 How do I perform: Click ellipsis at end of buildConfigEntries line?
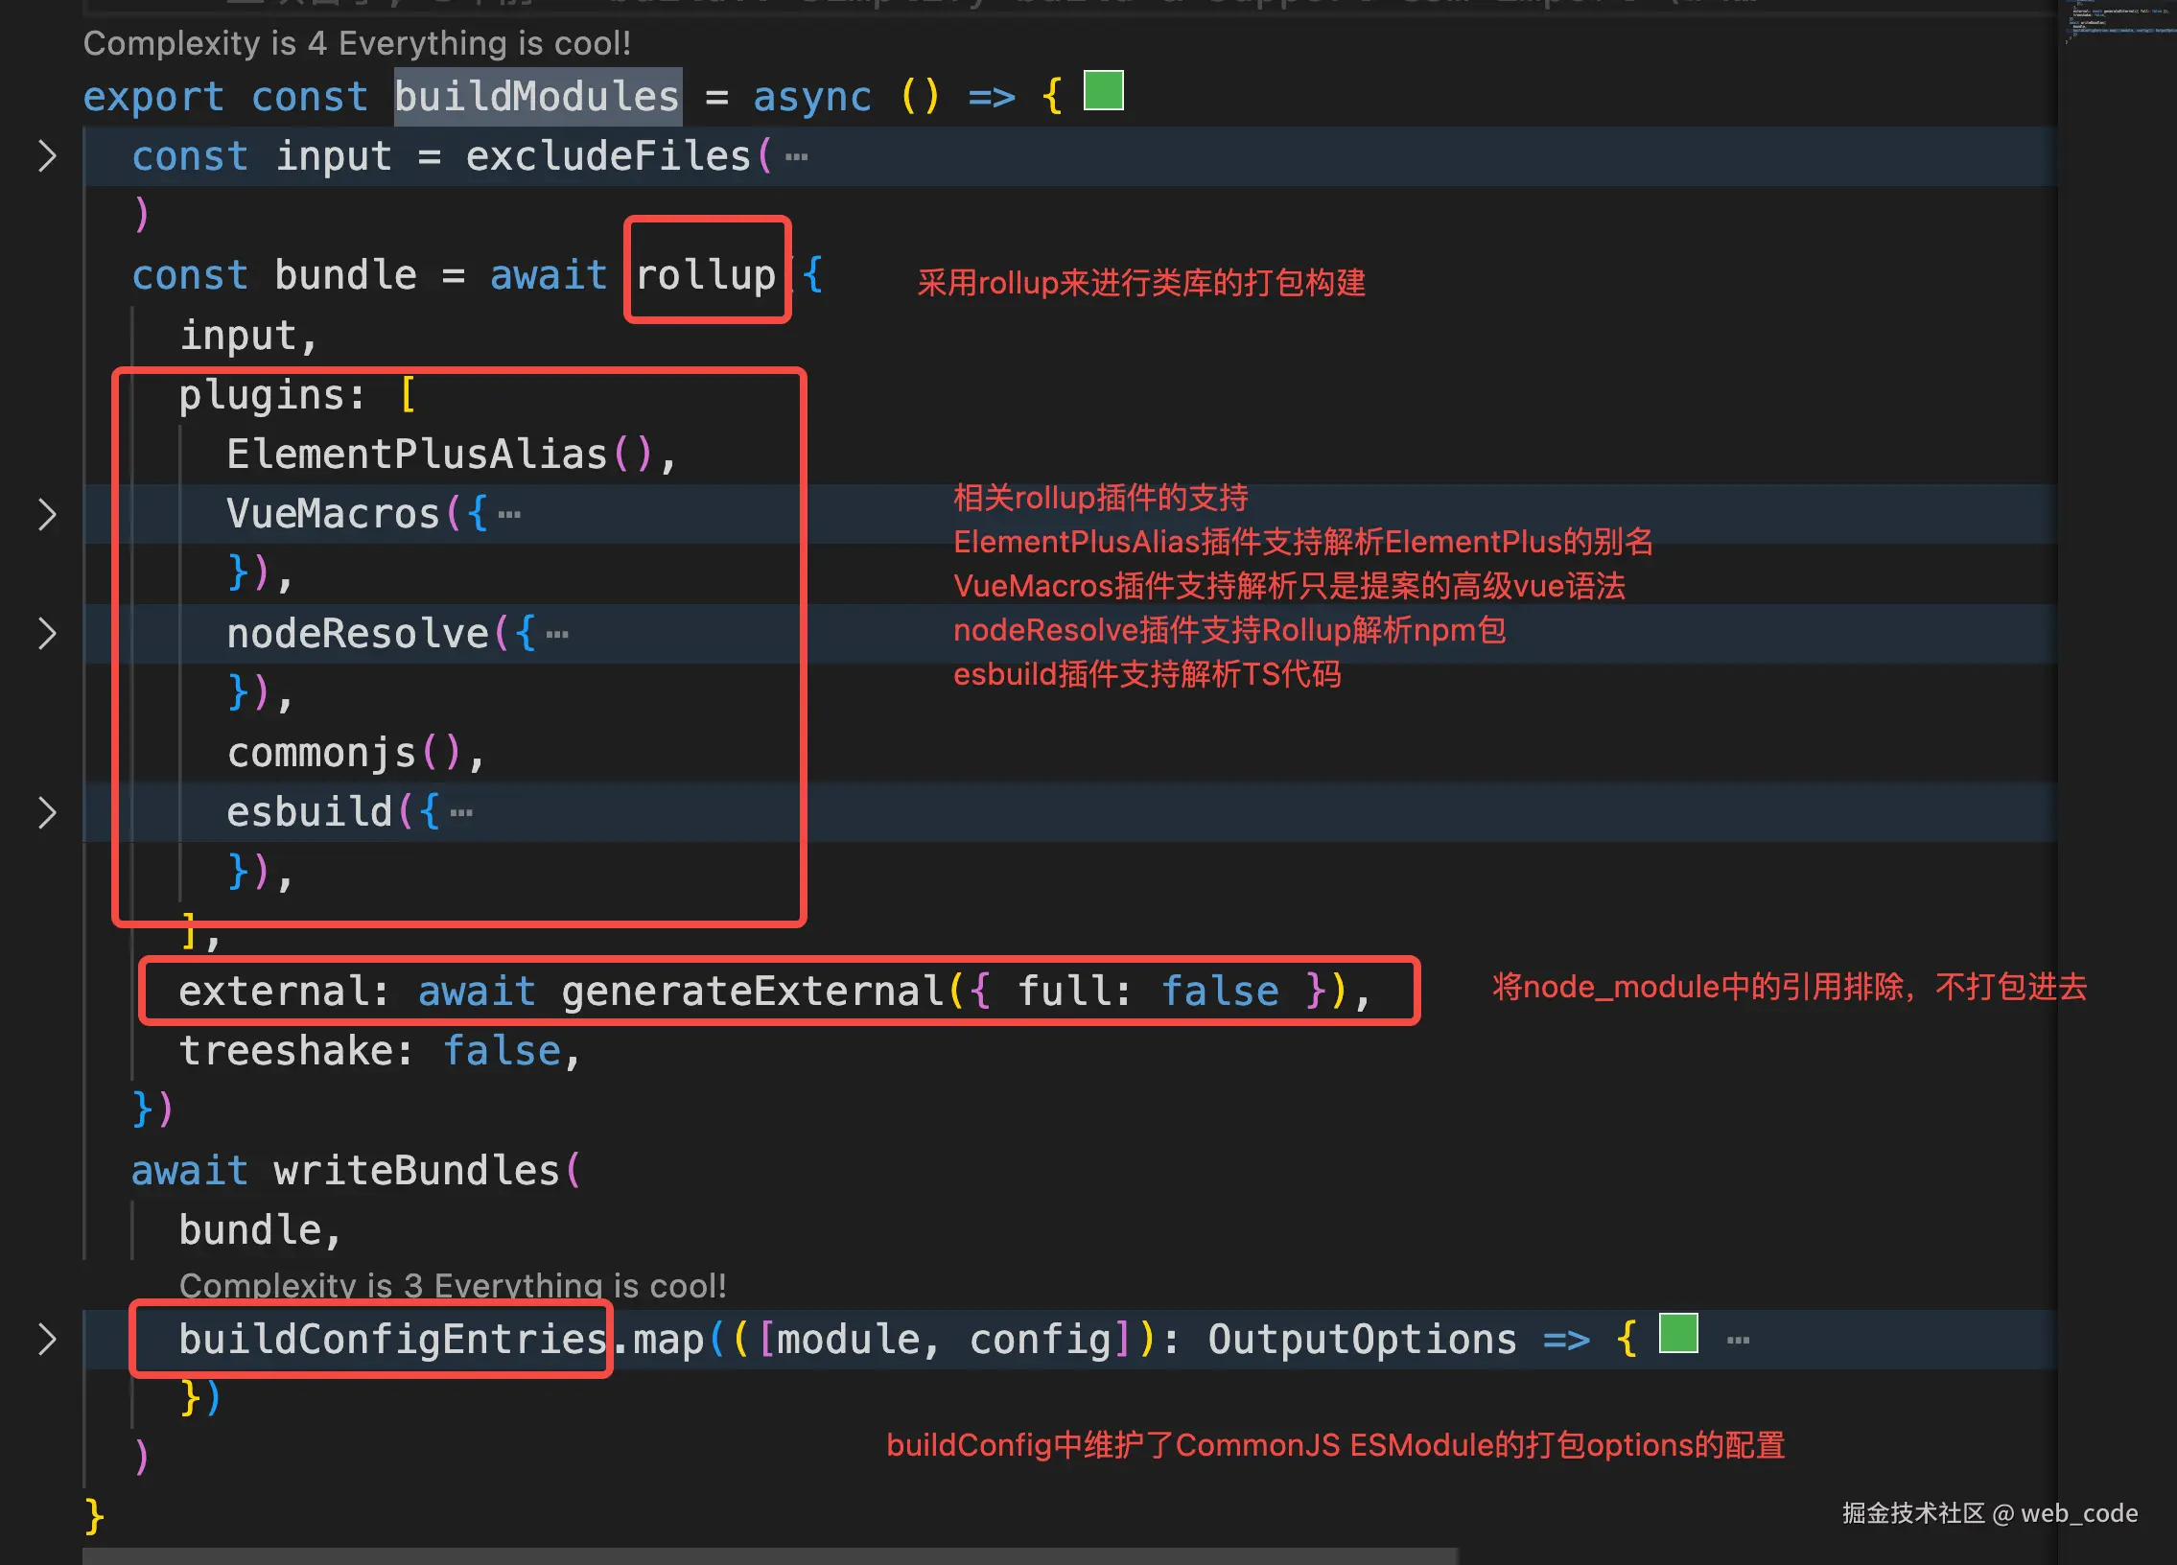(1738, 1341)
